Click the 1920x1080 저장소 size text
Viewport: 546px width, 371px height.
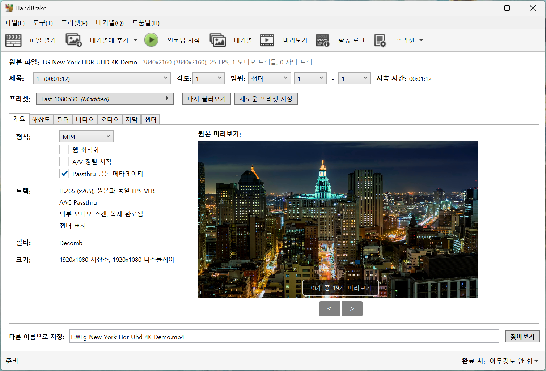[117, 260]
